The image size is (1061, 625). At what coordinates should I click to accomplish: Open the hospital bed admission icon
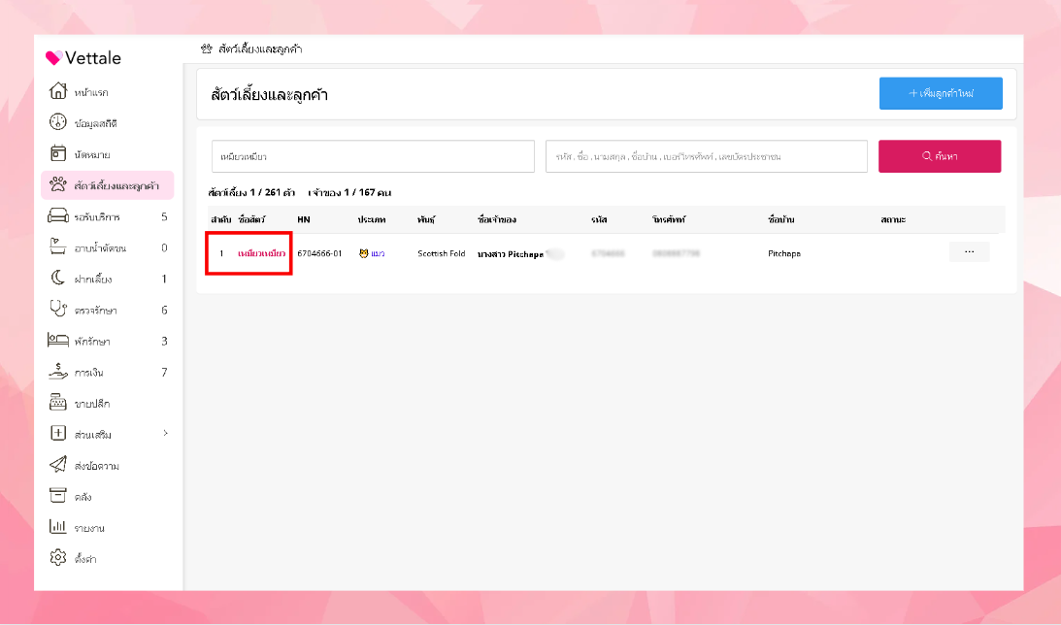point(58,340)
